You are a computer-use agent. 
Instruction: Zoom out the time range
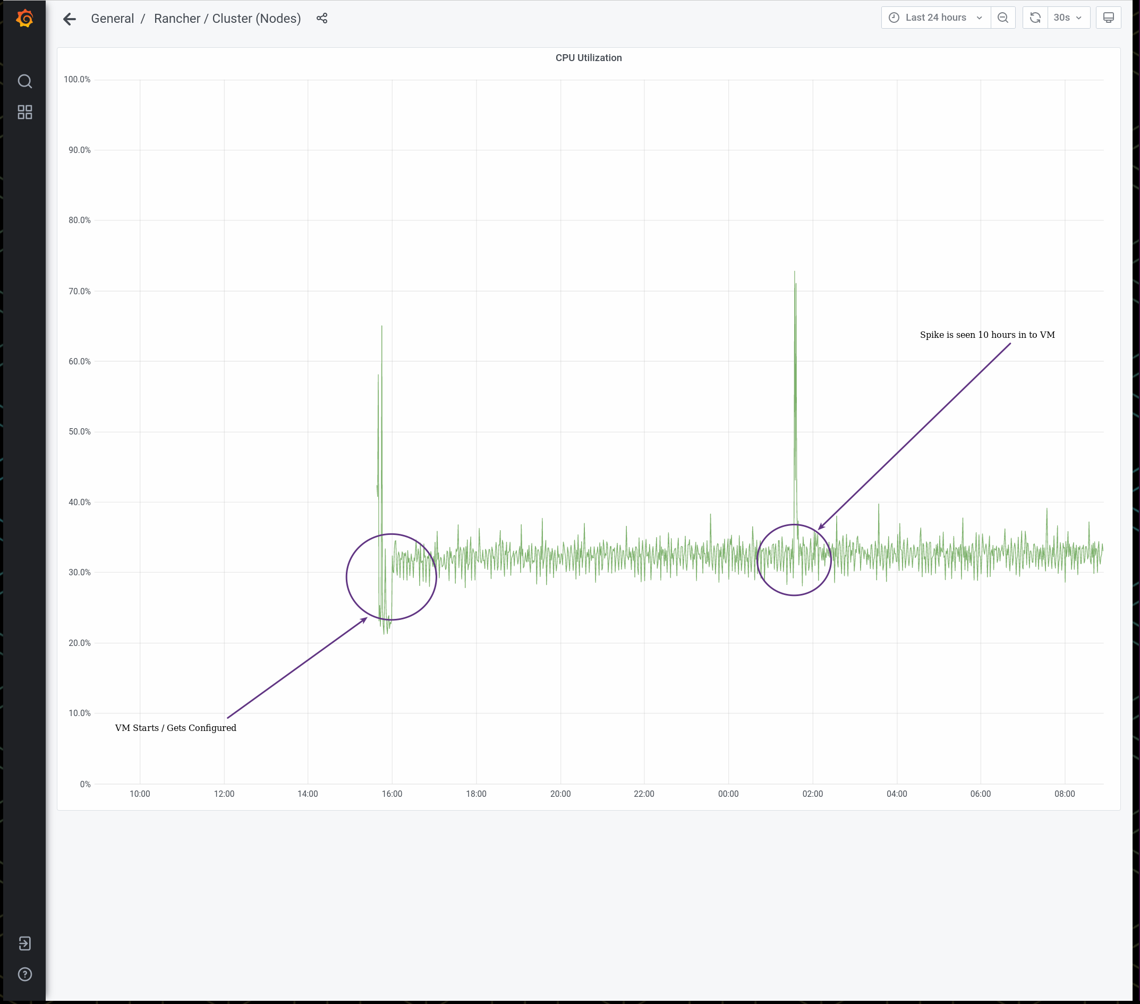click(x=1003, y=18)
